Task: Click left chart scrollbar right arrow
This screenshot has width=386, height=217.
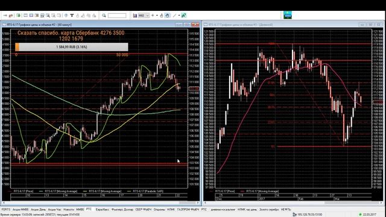Action: 198,203
